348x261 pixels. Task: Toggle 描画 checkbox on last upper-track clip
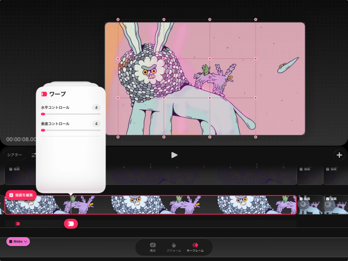327,169
